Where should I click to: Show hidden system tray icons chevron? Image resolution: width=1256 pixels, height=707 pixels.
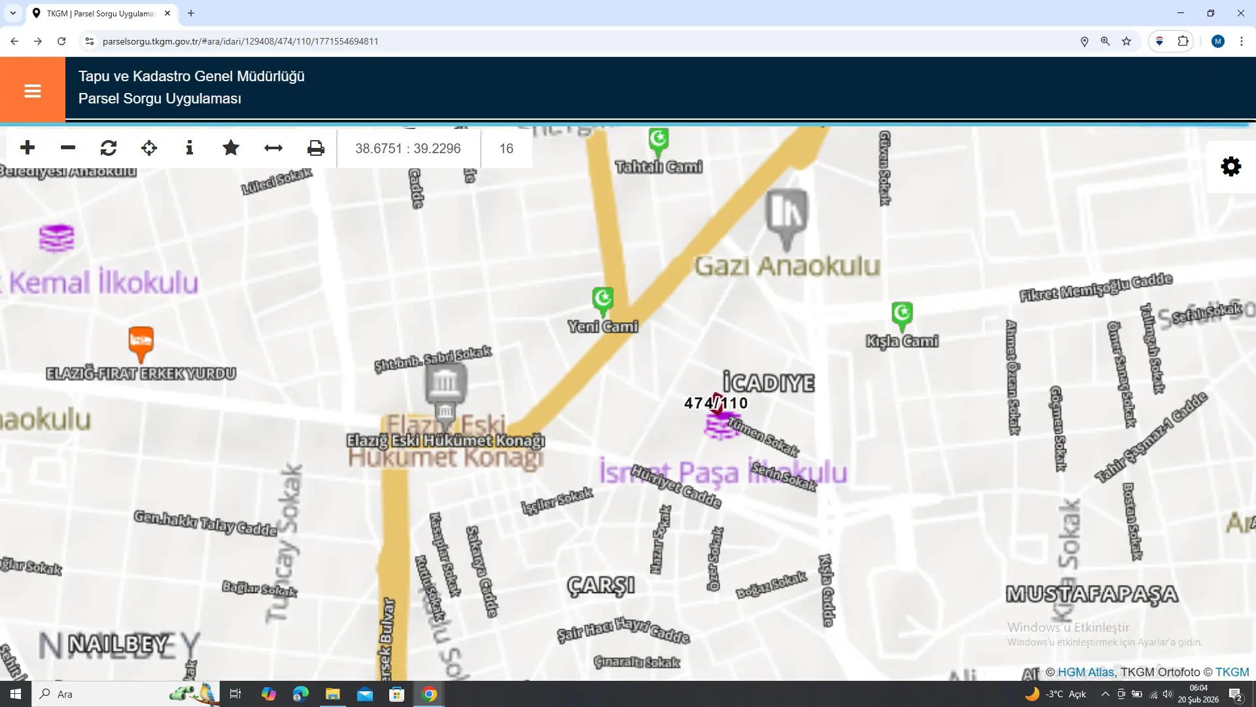1106,694
